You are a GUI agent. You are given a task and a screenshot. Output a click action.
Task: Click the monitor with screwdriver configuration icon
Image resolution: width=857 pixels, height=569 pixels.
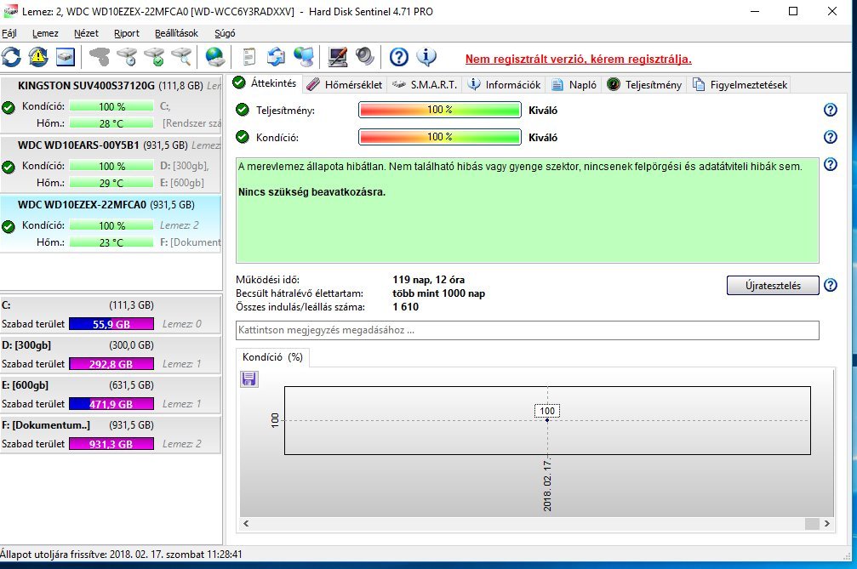pos(338,57)
